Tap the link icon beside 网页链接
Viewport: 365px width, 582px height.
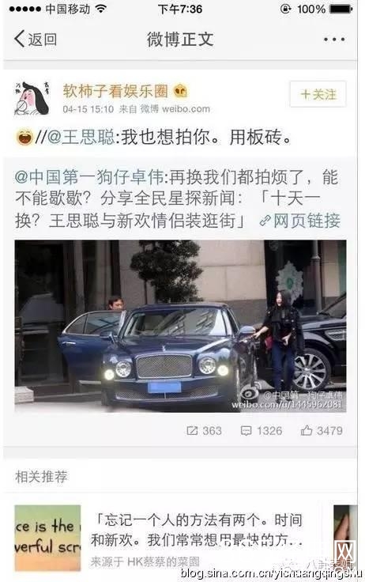(x=265, y=221)
